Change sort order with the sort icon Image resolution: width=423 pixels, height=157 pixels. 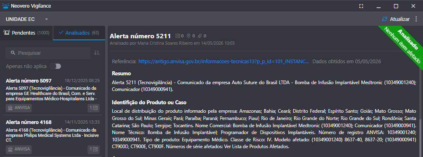[97, 53]
